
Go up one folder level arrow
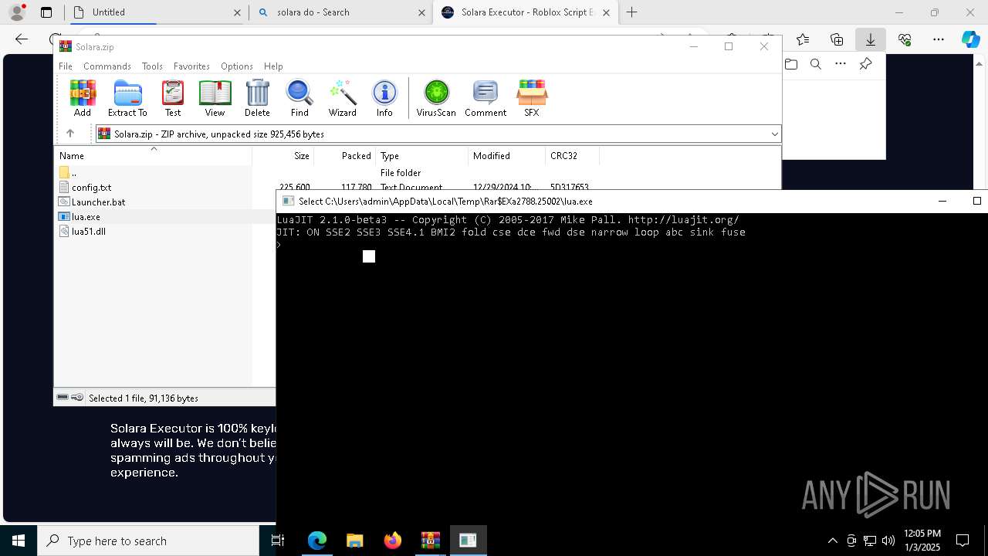[70, 134]
